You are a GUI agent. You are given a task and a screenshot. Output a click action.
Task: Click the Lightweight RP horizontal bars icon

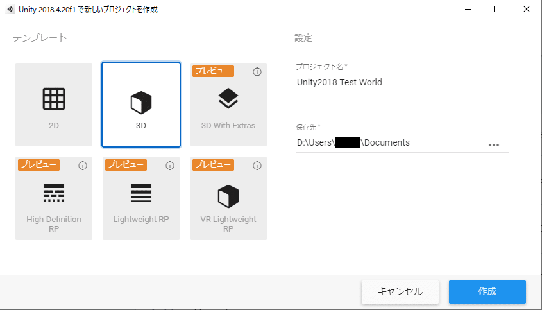click(x=141, y=193)
